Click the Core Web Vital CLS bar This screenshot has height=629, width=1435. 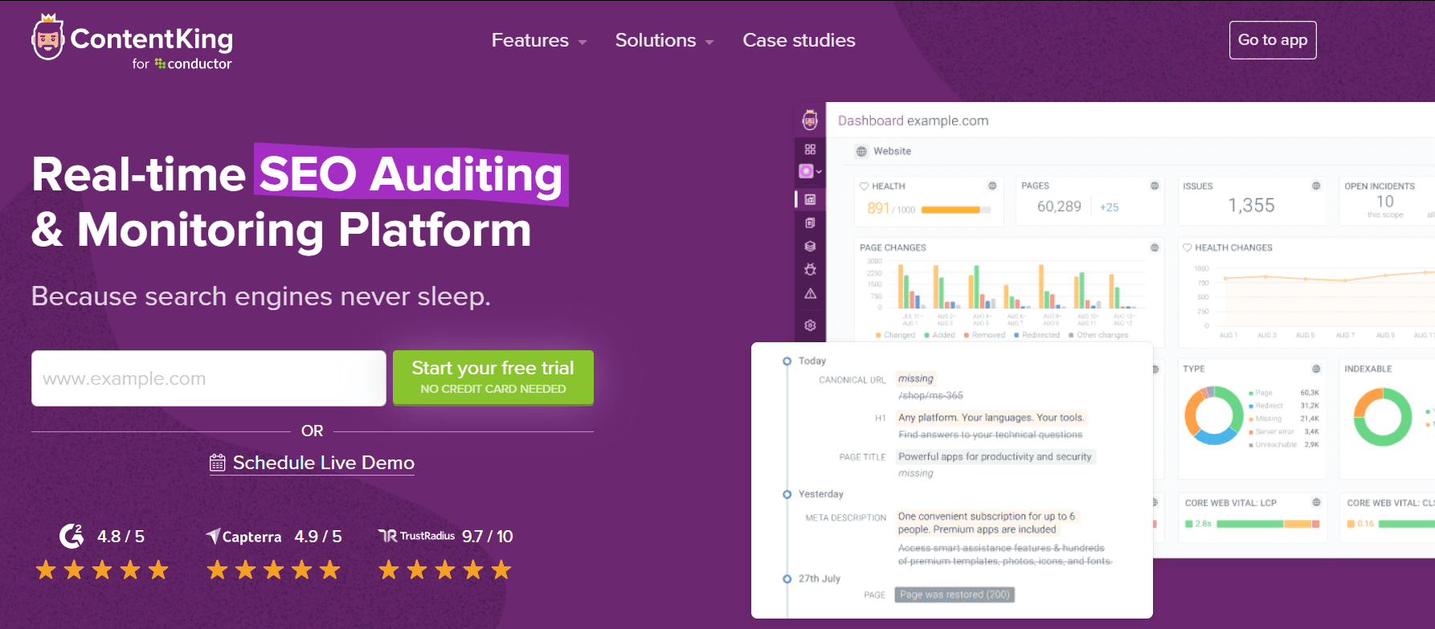click(x=1406, y=524)
